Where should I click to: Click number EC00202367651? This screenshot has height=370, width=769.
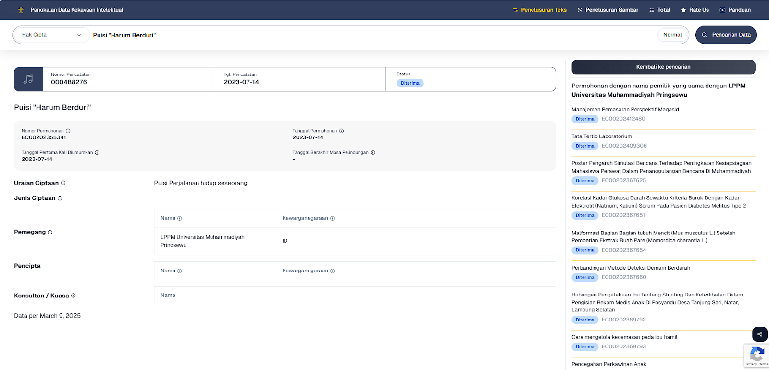[x=623, y=215]
